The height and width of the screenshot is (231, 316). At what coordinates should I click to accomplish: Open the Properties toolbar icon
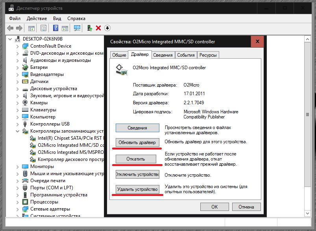point(43,28)
